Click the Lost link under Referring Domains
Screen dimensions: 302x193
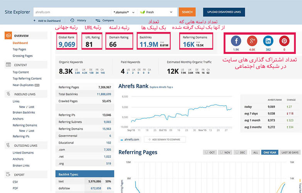31,131
